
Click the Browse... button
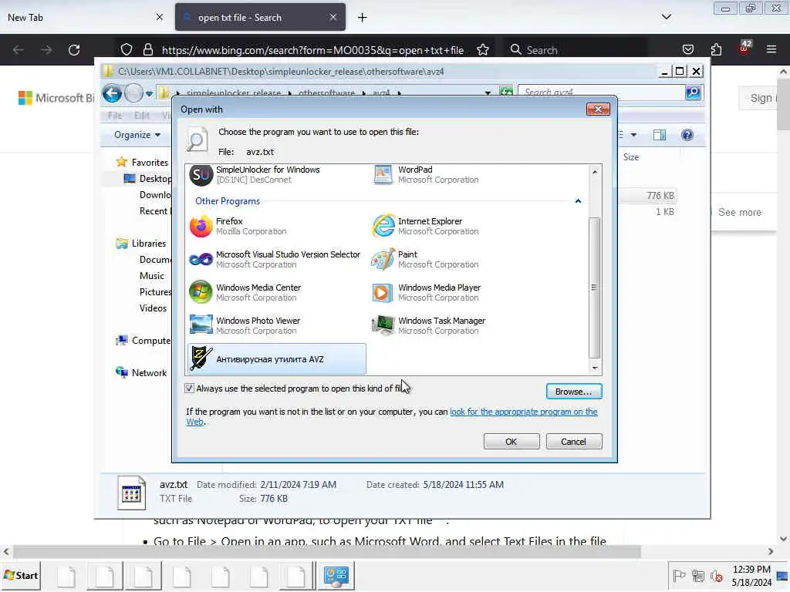[574, 391]
